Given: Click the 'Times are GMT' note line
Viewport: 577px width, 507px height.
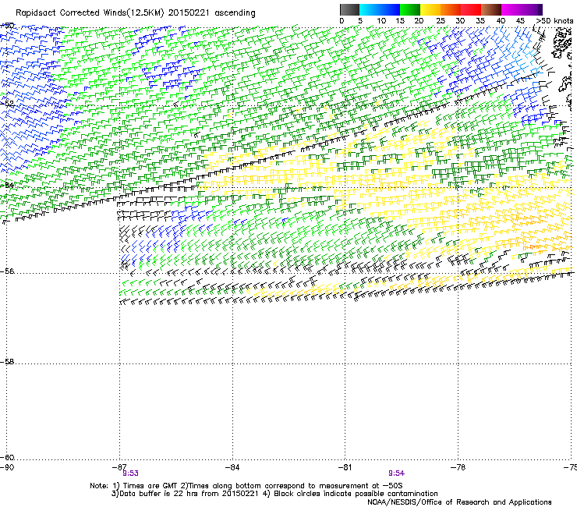Looking at the screenshot, I should pos(246,486).
